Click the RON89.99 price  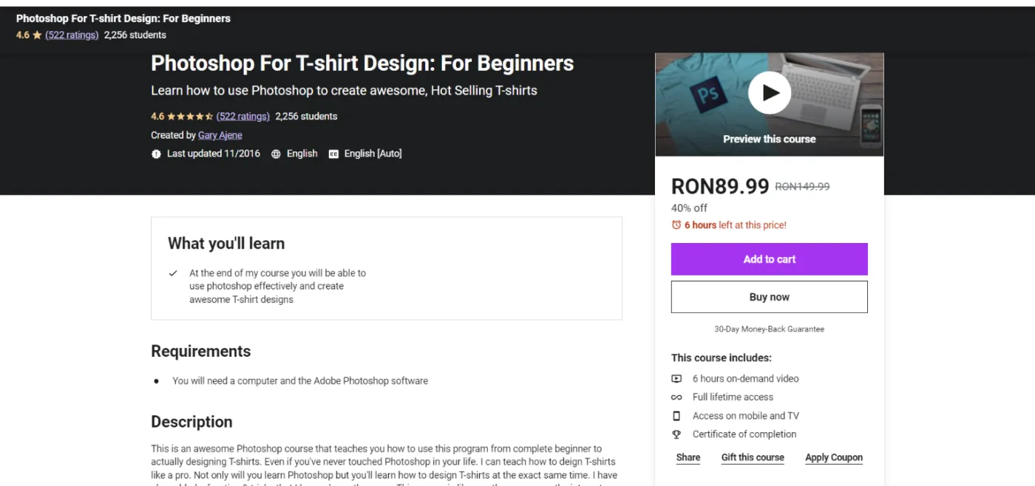click(720, 186)
